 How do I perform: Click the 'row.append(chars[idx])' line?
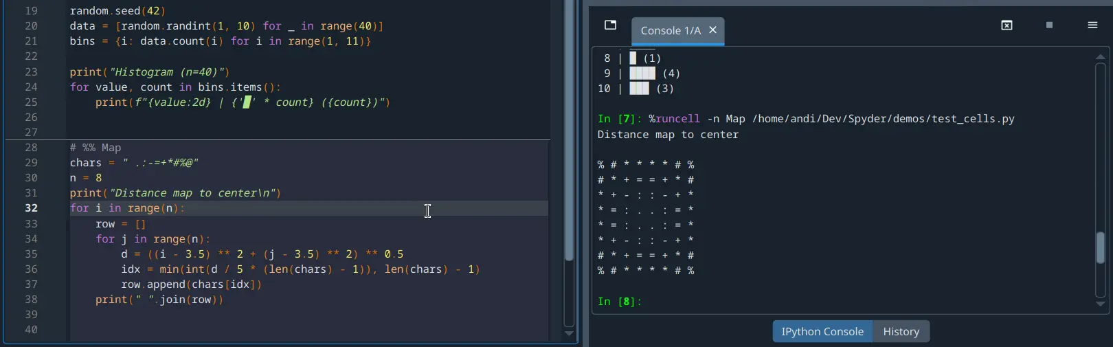pos(192,284)
